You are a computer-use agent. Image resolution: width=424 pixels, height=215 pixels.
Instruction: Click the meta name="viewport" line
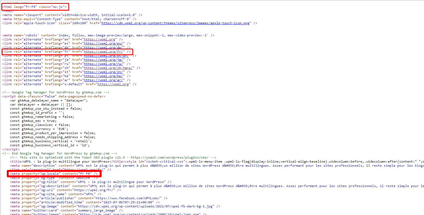[72, 15]
